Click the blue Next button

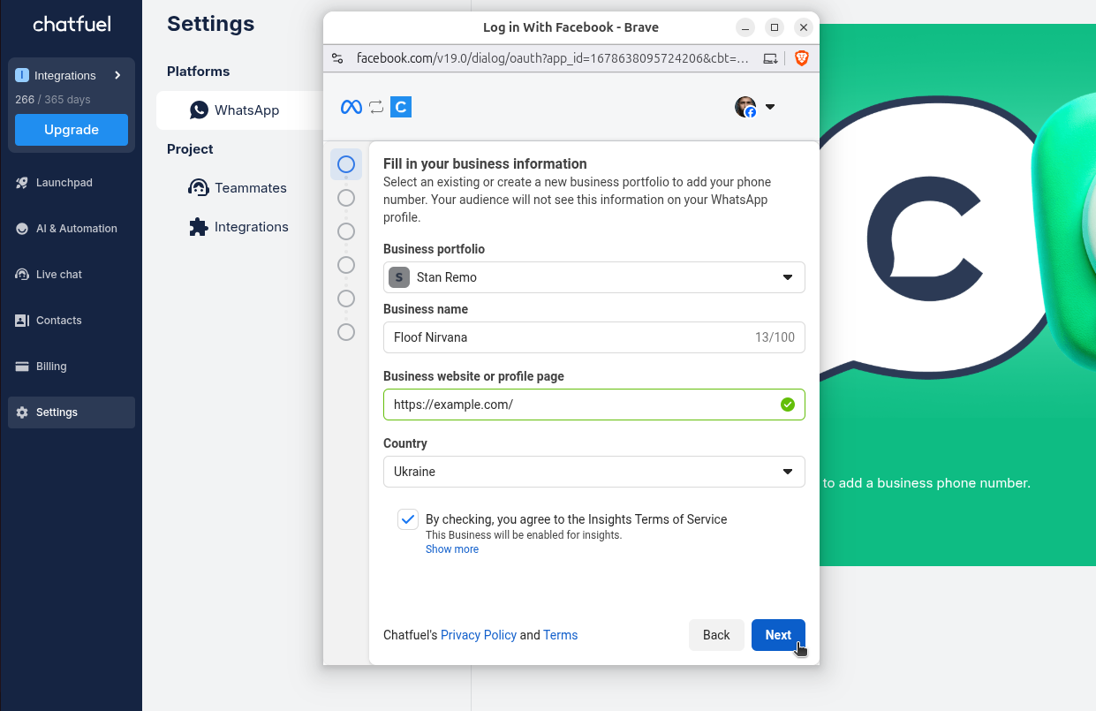click(x=778, y=635)
